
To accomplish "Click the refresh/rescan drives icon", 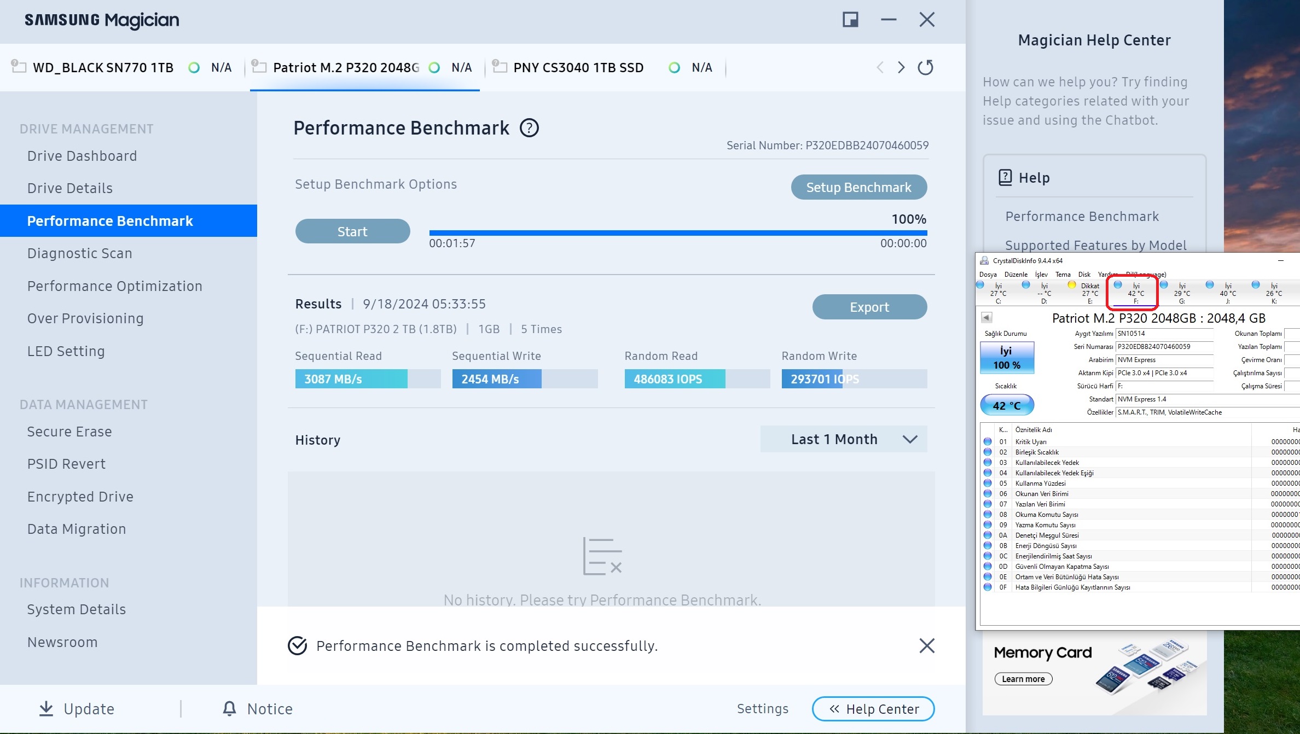I will coord(926,67).
